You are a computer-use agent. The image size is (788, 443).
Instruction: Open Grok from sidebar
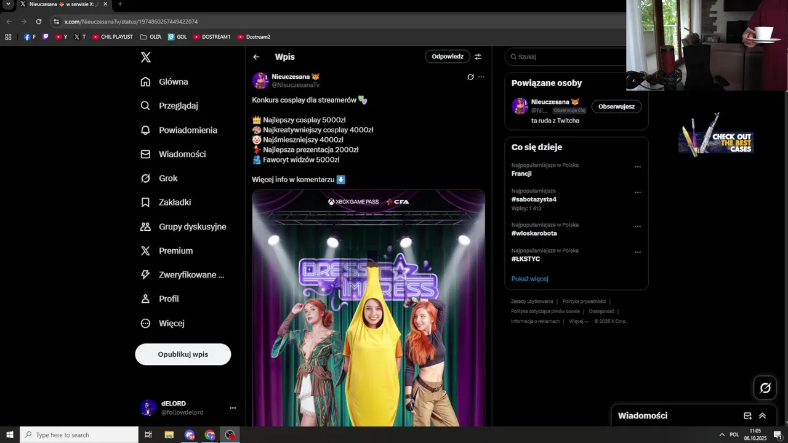click(x=159, y=178)
